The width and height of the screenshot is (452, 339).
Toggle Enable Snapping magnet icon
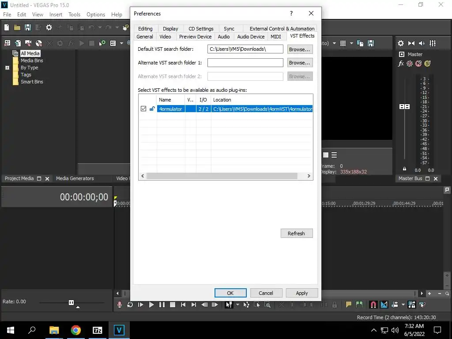373,305
